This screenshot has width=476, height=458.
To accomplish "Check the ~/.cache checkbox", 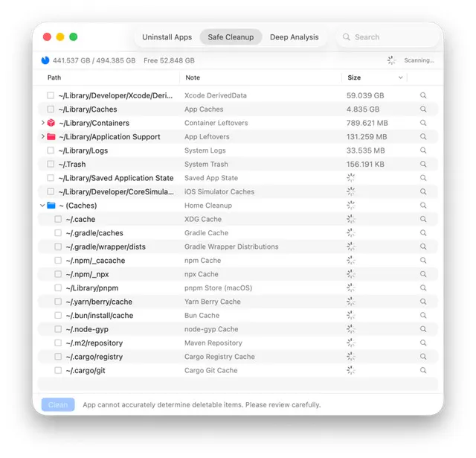I will pyautogui.click(x=58, y=219).
